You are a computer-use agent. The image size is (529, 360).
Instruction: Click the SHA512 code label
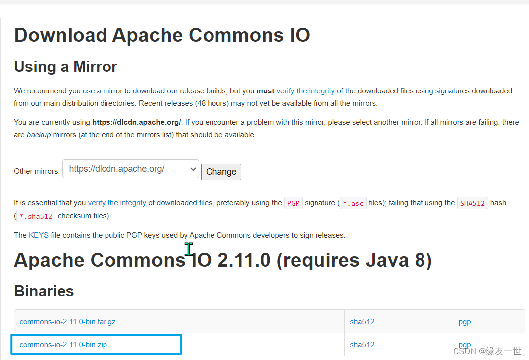472,203
